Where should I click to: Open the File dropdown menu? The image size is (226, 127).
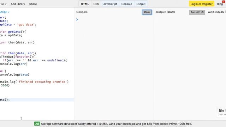[x=3, y=4]
